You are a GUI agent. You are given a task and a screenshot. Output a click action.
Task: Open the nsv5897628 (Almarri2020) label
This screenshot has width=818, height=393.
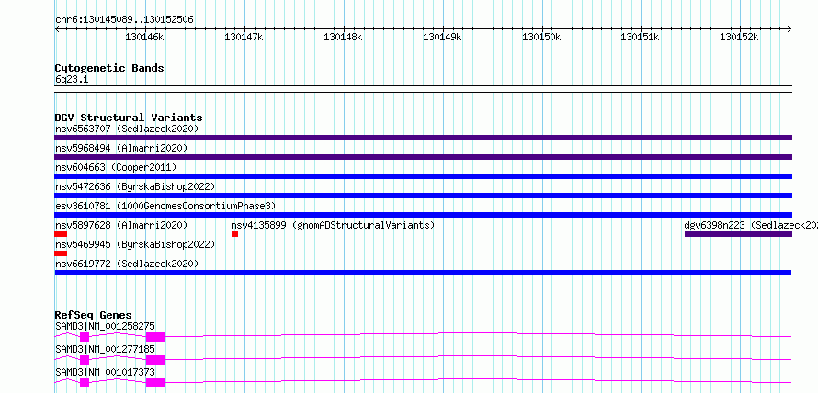click(x=121, y=225)
